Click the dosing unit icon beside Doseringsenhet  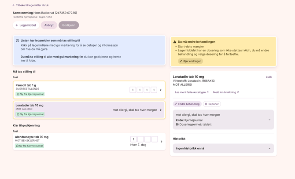(x=177, y=124)
